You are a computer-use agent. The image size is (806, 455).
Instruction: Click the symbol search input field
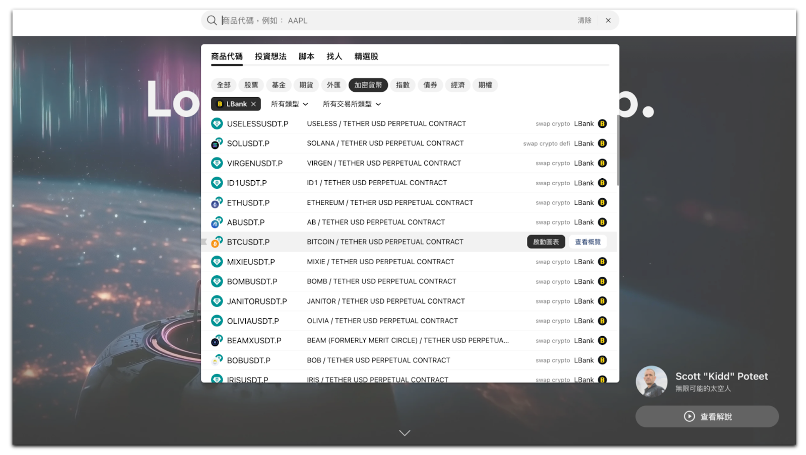click(x=393, y=21)
